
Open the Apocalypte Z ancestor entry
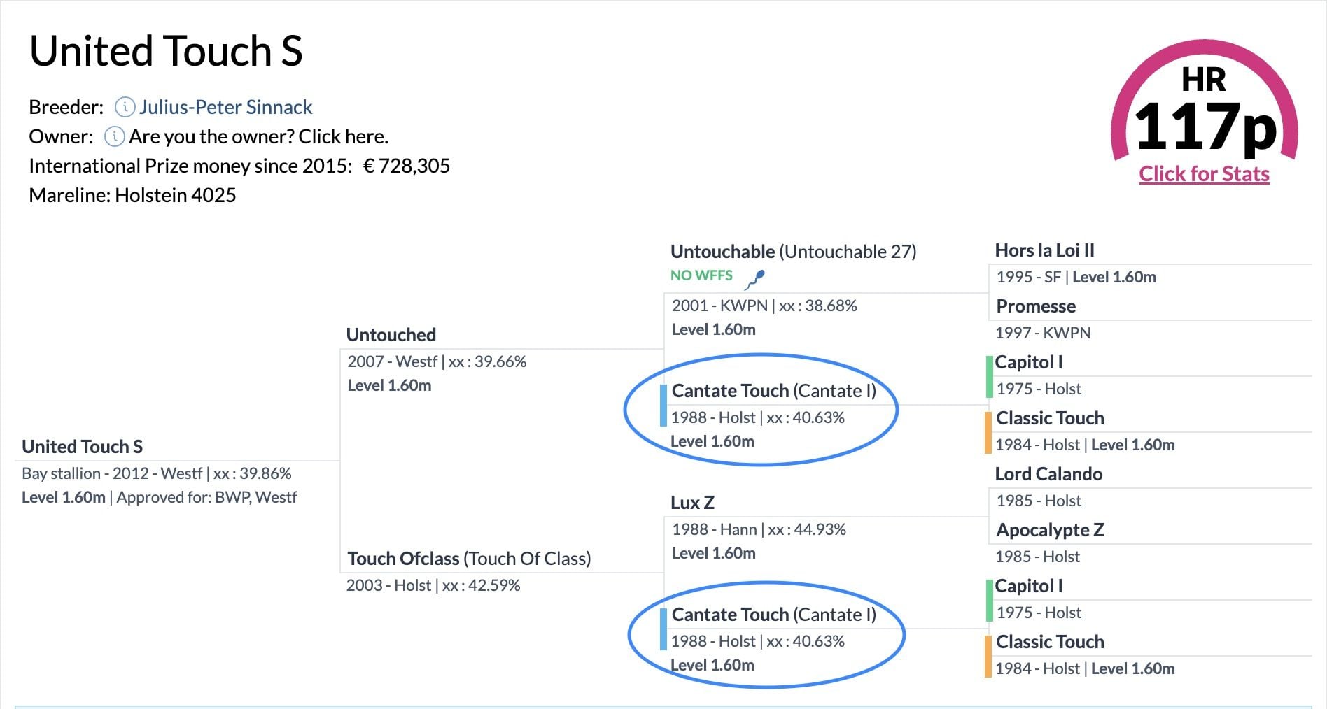pyautogui.click(x=1050, y=530)
